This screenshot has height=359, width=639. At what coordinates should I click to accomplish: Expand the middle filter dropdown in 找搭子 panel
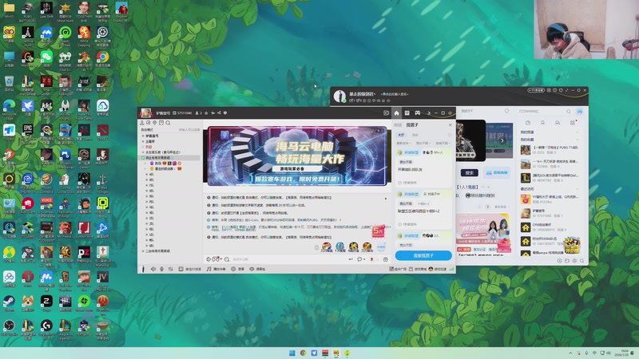click(x=423, y=144)
